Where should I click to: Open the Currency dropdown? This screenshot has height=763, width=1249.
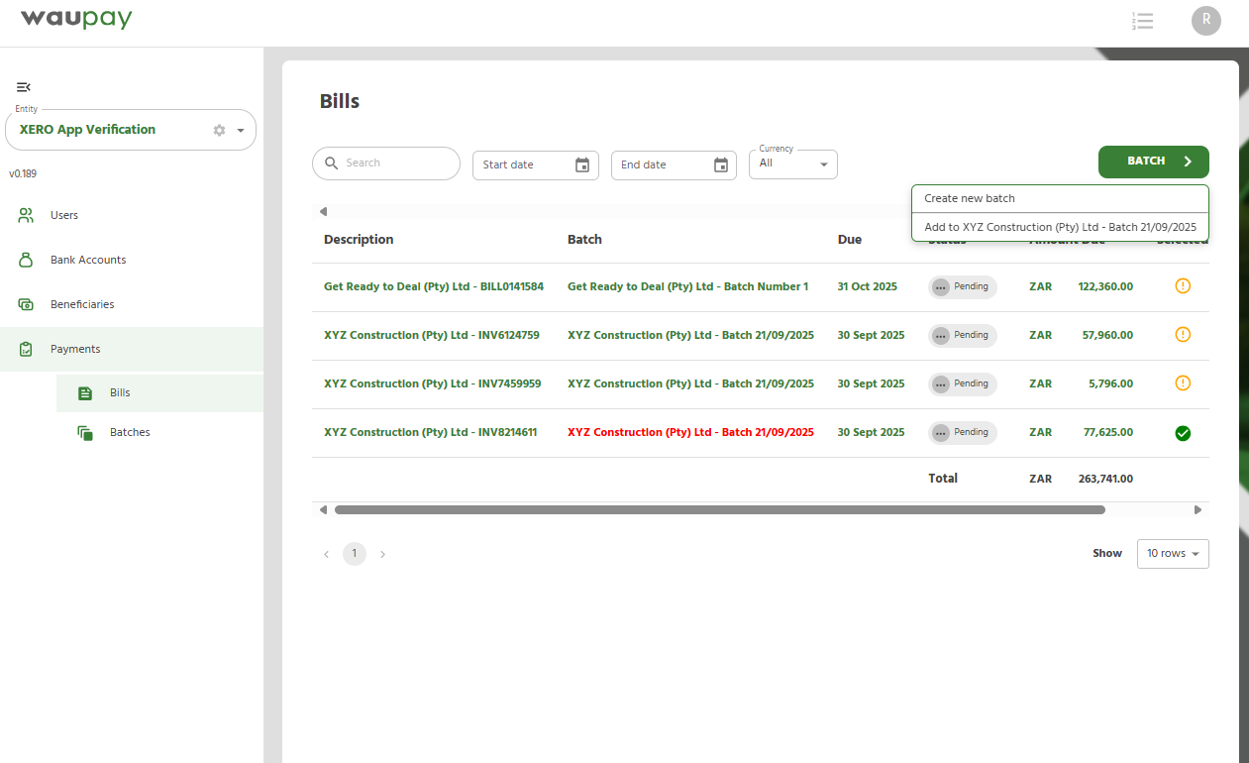click(793, 163)
